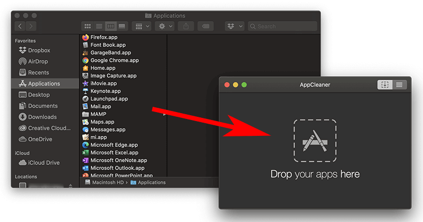
Task: Open Creative Cloud in the sidebar
Action: (45, 128)
